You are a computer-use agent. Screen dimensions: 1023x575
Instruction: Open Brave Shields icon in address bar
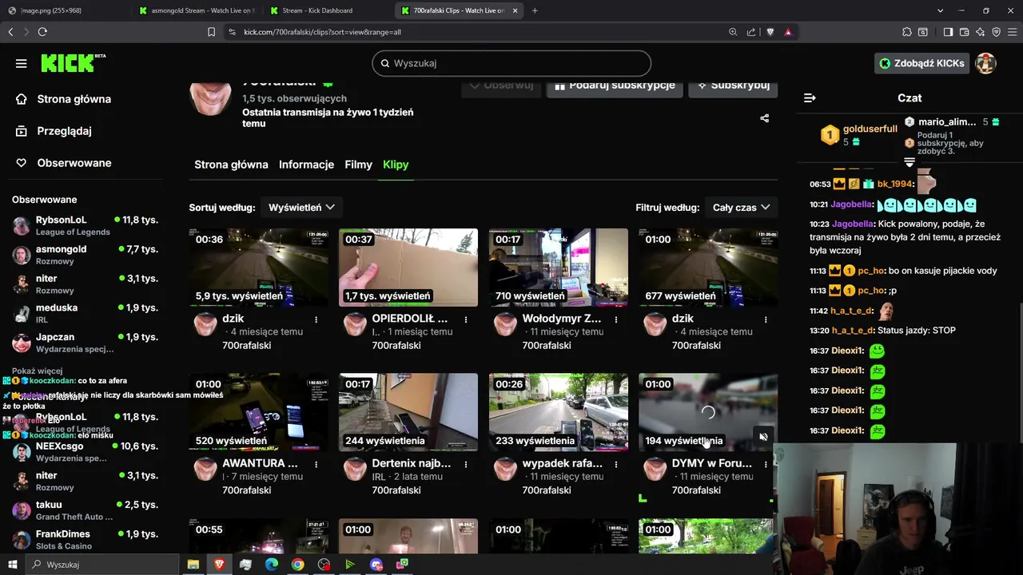[x=770, y=32]
